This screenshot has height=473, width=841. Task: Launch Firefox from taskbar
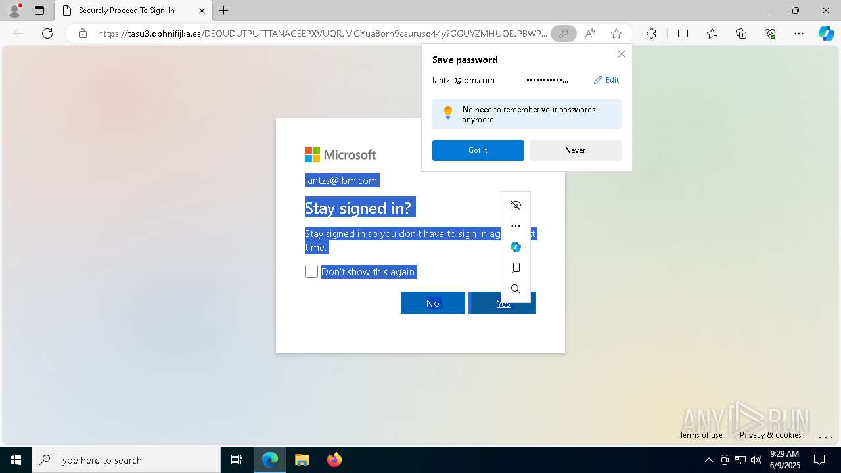click(334, 460)
